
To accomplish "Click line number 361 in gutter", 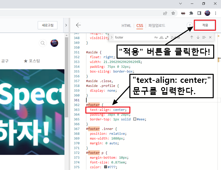I will (77, 100).
